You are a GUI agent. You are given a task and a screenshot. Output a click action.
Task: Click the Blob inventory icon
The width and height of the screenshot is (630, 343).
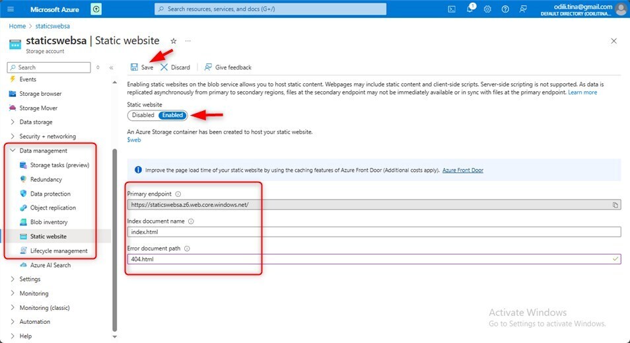pos(23,222)
